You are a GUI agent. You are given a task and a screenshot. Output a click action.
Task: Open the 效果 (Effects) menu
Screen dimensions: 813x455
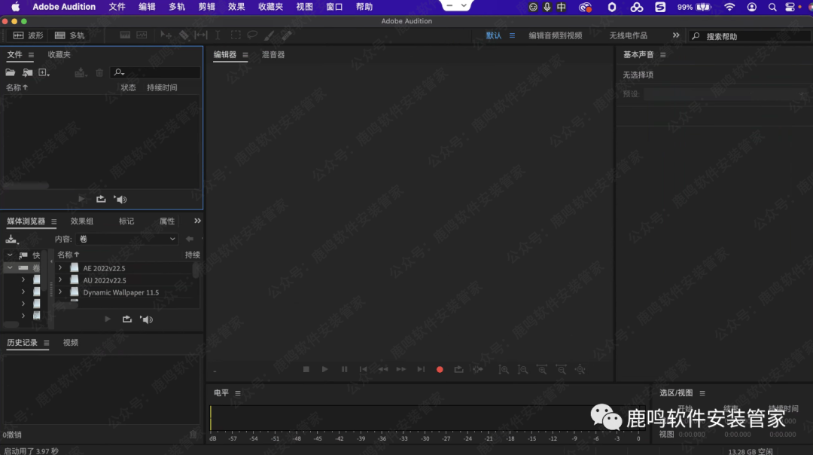coord(236,7)
